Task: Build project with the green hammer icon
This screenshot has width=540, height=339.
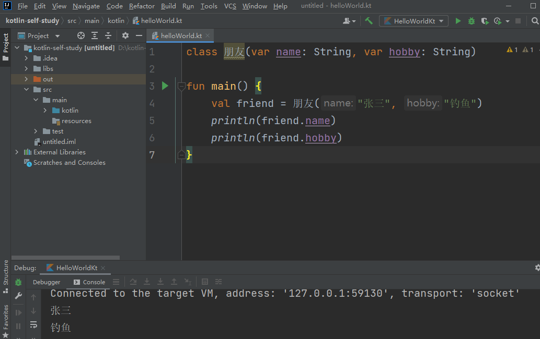Action: tap(369, 21)
